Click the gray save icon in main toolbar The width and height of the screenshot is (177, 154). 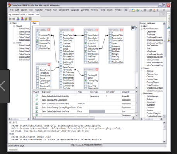point(145,10)
